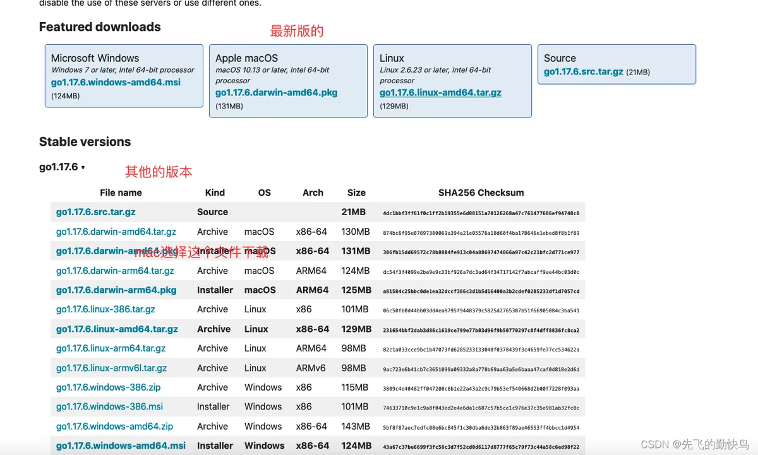Click the "OS" column header
Image resolution: width=758 pixels, height=455 pixels.
tap(264, 192)
